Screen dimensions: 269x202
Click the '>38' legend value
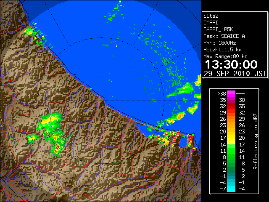coord(222,94)
